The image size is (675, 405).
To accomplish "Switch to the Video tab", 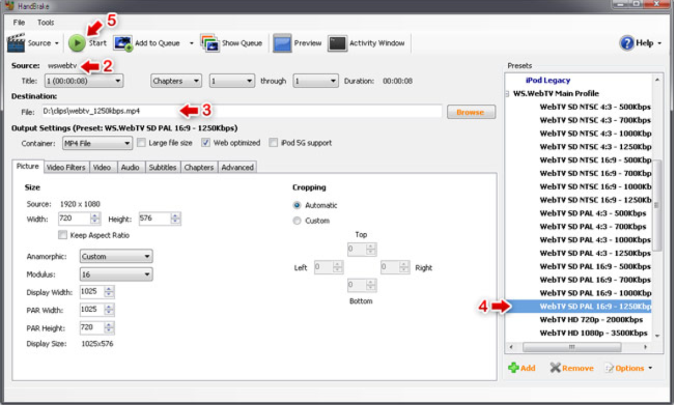I will point(102,167).
